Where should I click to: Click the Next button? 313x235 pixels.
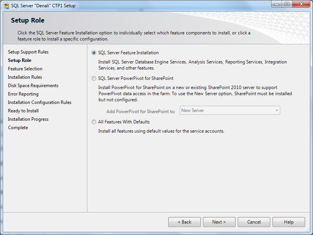[219, 222]
